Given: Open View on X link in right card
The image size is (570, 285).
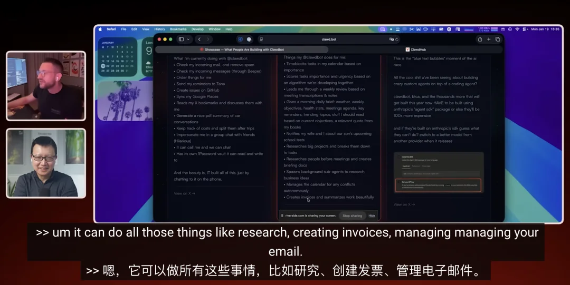Looking at the screenshot, I should [x=404, y=204].
